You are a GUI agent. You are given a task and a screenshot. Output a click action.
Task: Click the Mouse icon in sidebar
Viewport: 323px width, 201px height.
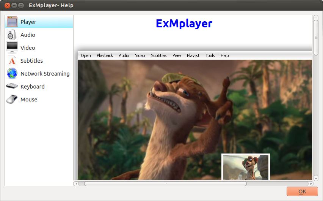[x=12, y=99]
